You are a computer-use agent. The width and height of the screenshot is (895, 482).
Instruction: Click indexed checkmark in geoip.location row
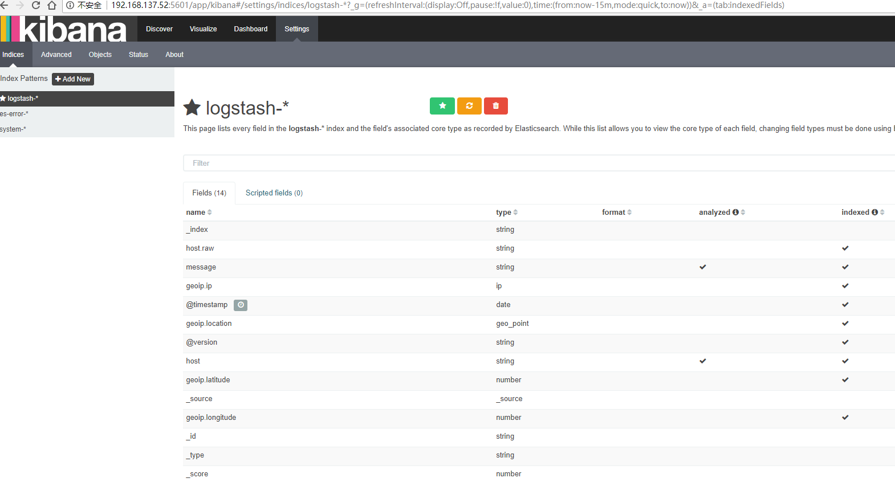tap(845, 324)
